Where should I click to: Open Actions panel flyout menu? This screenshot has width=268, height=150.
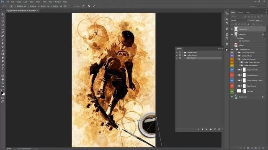222,49
